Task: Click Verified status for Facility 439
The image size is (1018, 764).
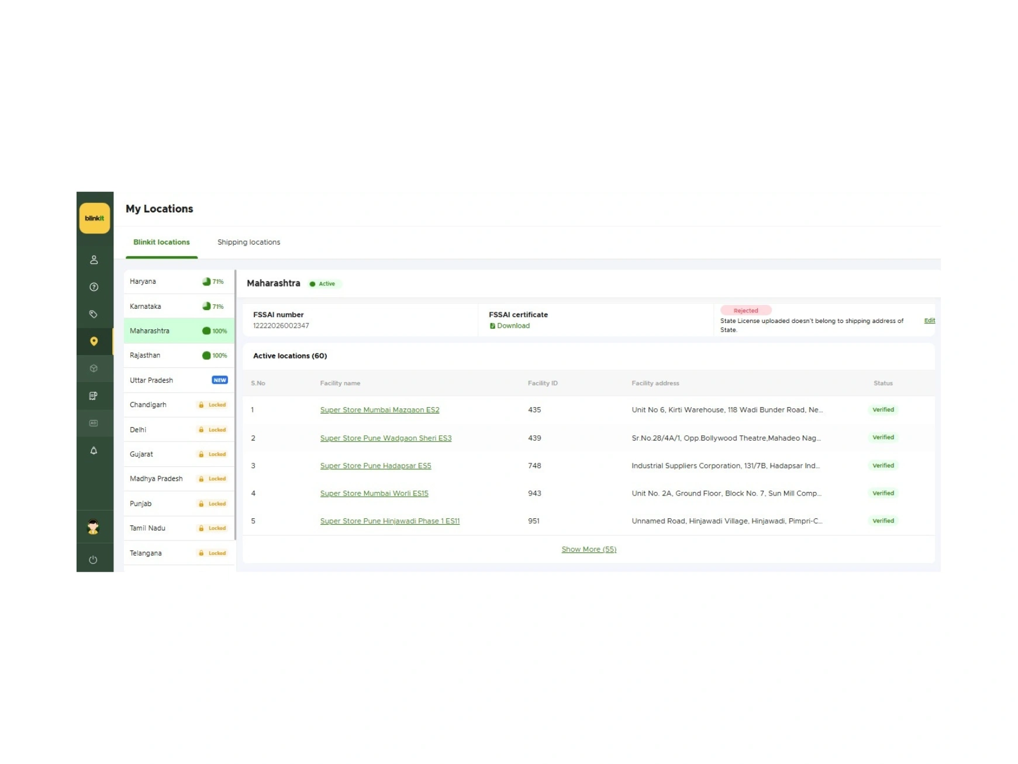Action: coord(883,438)
